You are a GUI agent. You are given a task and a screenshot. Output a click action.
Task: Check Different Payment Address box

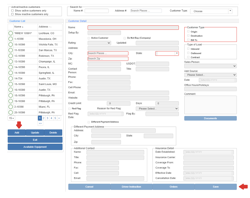pyautogui.click(x=89, y=122)
